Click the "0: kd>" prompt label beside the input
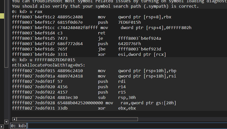Image resolution: width=227 pixels, height=129 pixels. [19, 126]
